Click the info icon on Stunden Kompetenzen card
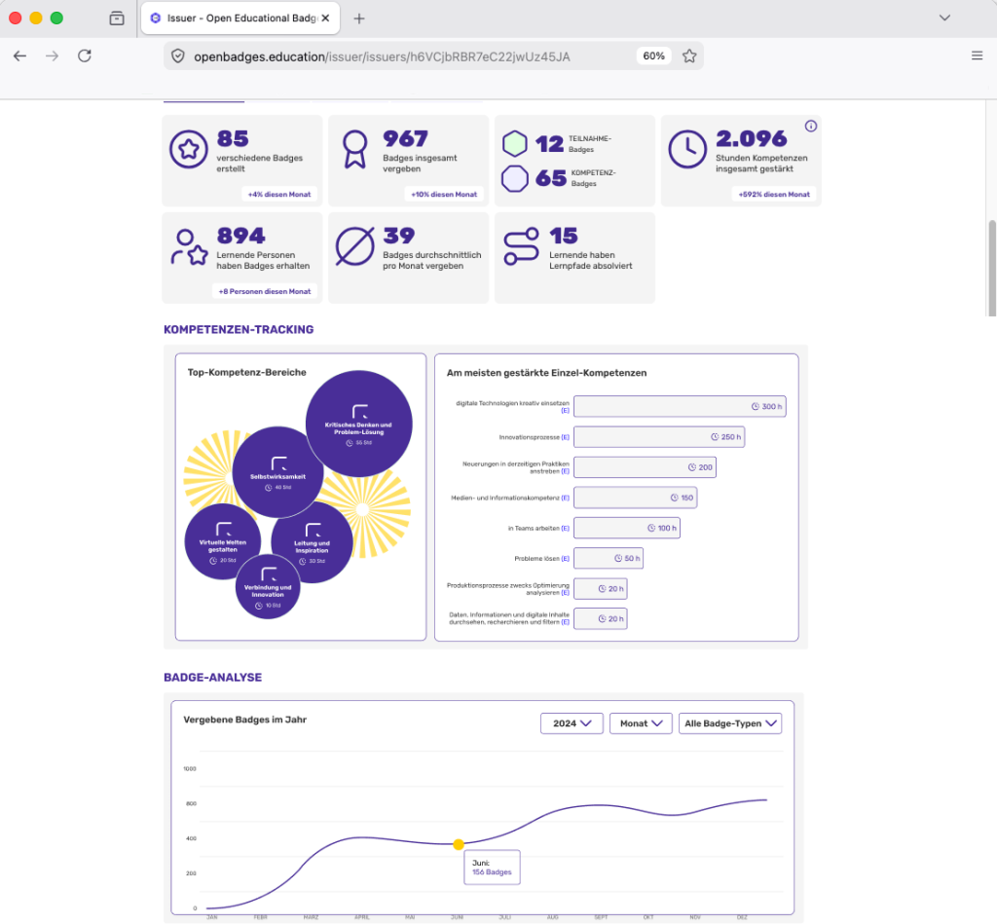The width and height of the screenshot is (997, 924). point(811,126)
